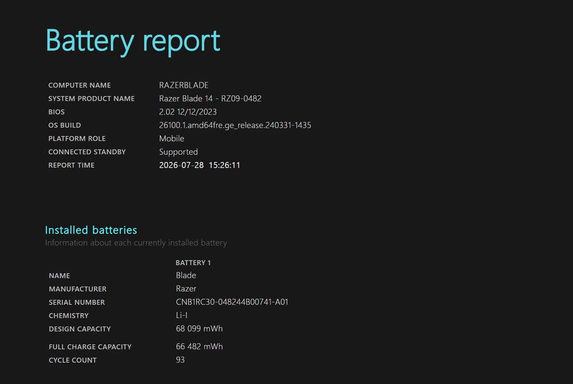This screenshot has width=573, height=384.
Task: Select the SERIAL NUMBER row label
Action: click(x=77, y=302)
